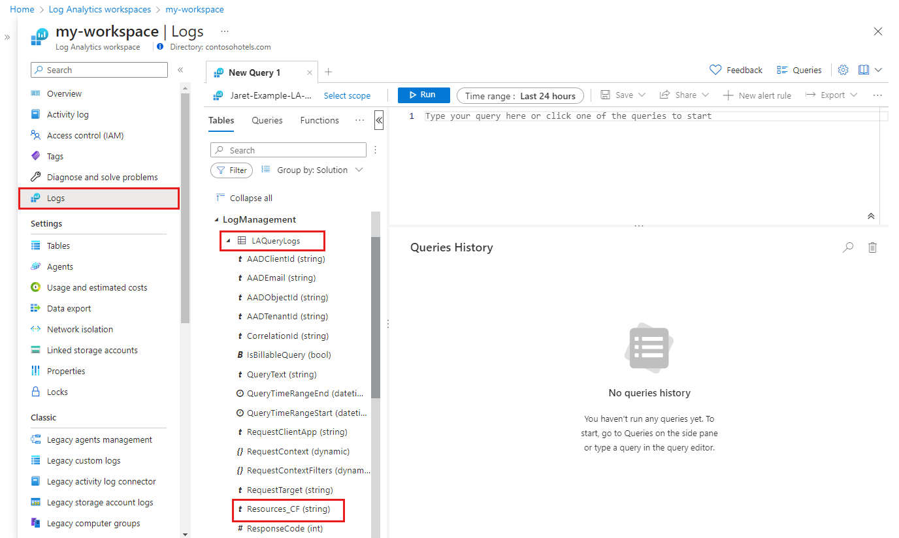Add a new query tab
Screen dimensions: 899x538
coord(329,72)
